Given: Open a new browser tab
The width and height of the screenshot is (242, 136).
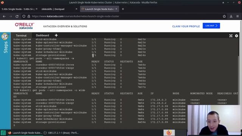Looking at the screenshot, I should coord(123,9).
